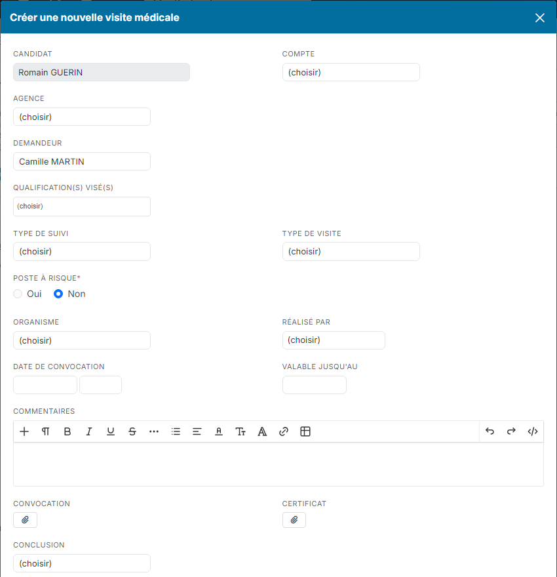Open the Demandeur dropdown showing Camille MARTIN

click(x=82, y=161)
